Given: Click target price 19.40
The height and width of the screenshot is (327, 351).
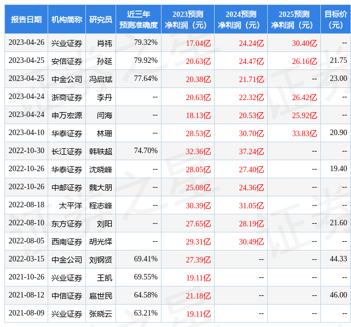Looking at the screenshot, I should coord(338,169).
